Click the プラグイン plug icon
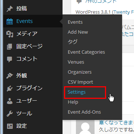 (x=10, y=88)
